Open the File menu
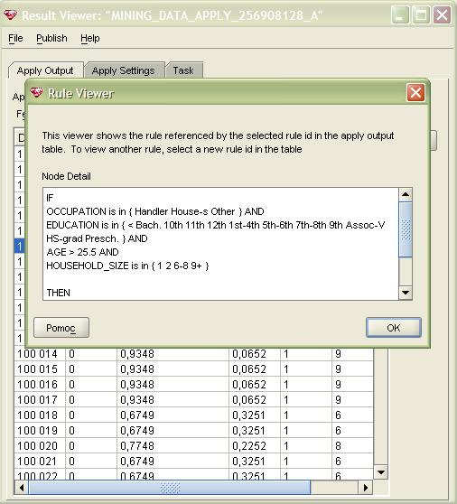This screenshot has width=457, height=504. 15,38
